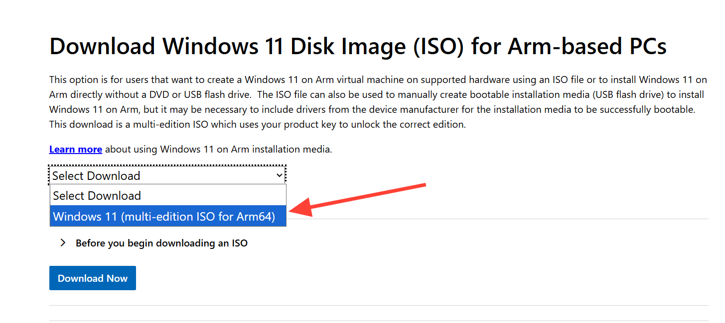Open the Learn more link

pyautogui.click(x=76, y=149)
